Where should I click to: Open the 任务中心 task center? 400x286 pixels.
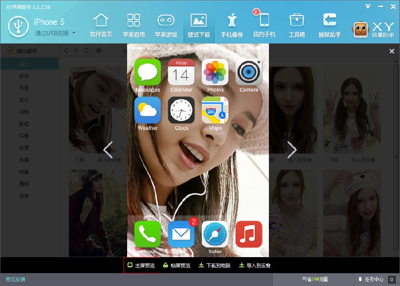[x=371, y=279]
